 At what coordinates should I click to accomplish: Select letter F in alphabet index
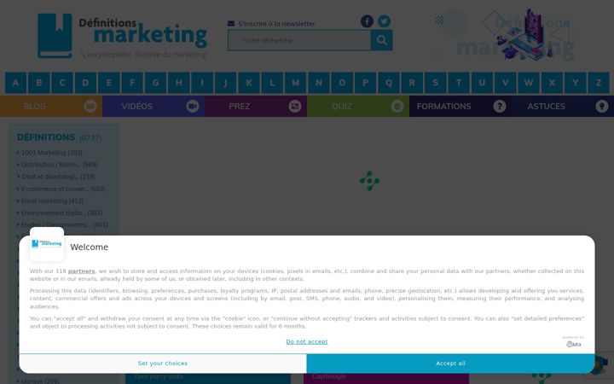tap(132, 83)
